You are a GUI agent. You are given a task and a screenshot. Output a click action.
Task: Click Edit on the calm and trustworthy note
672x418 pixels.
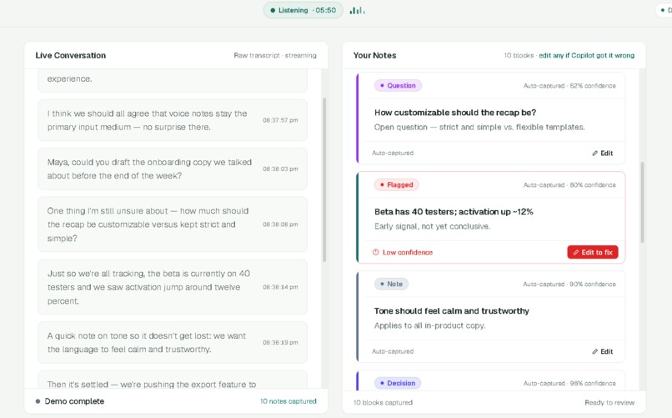603,351
